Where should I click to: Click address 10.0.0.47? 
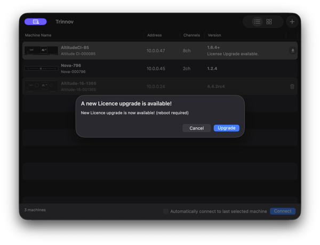pyautogui.click(x=156, y=51)
